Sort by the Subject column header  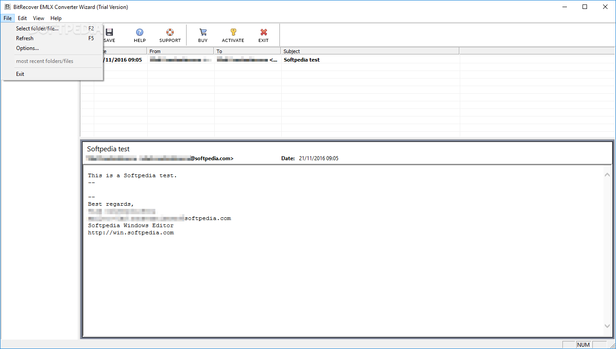tap(370, 51)
